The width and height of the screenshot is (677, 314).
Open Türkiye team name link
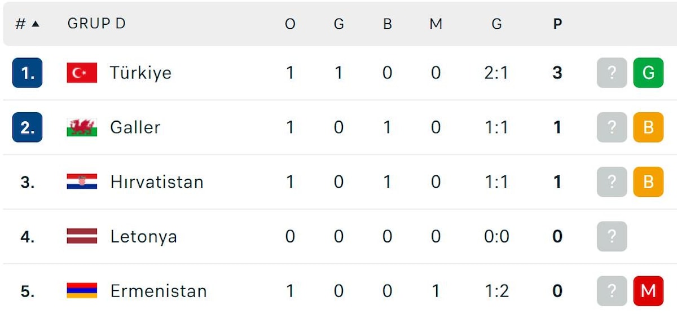coord(140,73)
